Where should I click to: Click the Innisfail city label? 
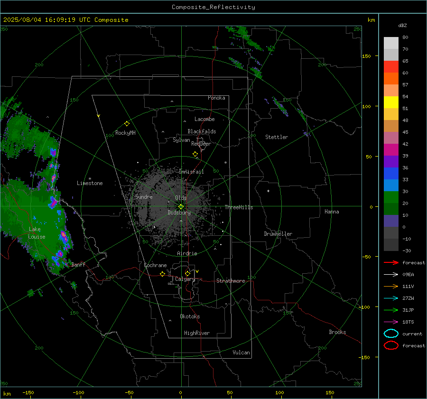click(x=191, y=172)
